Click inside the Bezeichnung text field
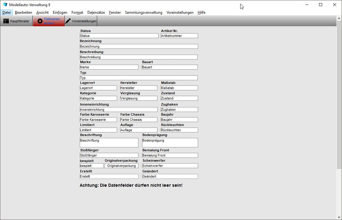 pyautogui.click(x=138, y=46)
